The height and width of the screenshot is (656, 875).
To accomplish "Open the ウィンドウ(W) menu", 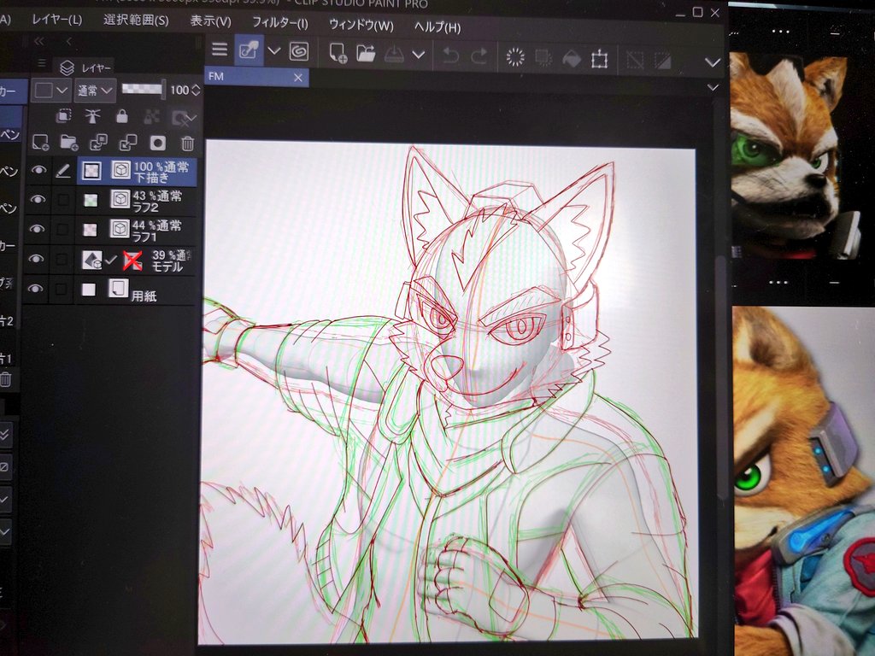I will [x=361, y=25].
